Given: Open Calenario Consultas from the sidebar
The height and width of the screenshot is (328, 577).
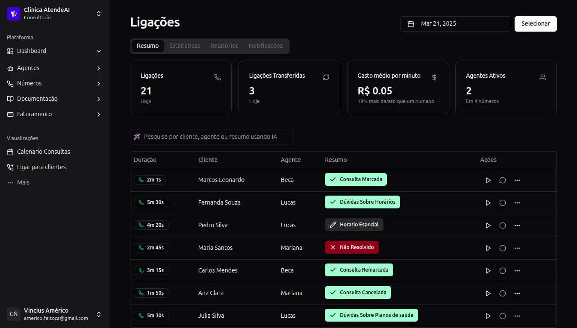Looking at the screenshot, I should click(x=43, y=152).
